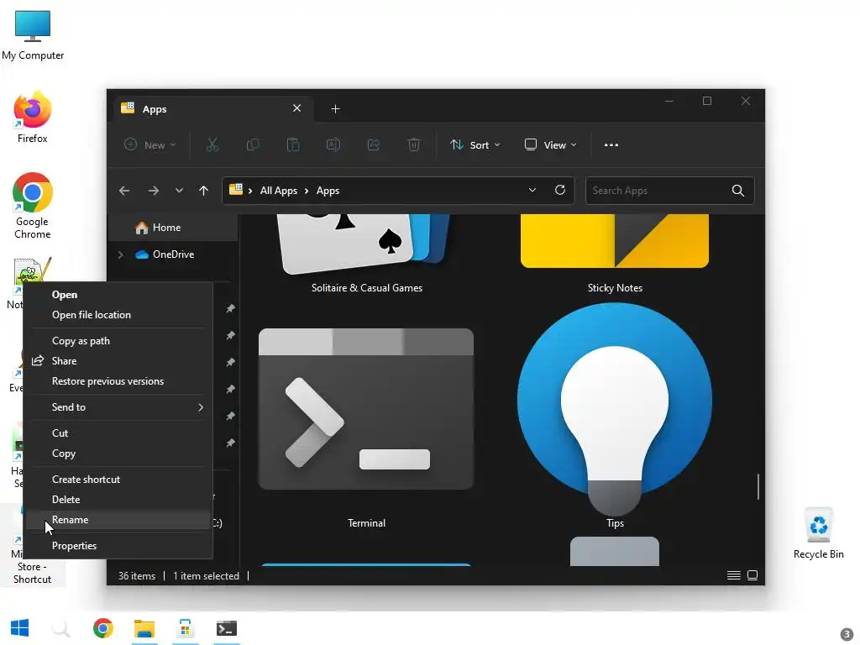Viewport: 860px width, 645px height.
Task: Open Properties from context menu
Action: pos(118,545)
